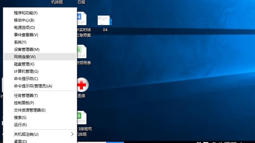Viewport: 255px width, 143px height.
Task: Open 设备管理器(M)
Action: [x=40, y=49]
